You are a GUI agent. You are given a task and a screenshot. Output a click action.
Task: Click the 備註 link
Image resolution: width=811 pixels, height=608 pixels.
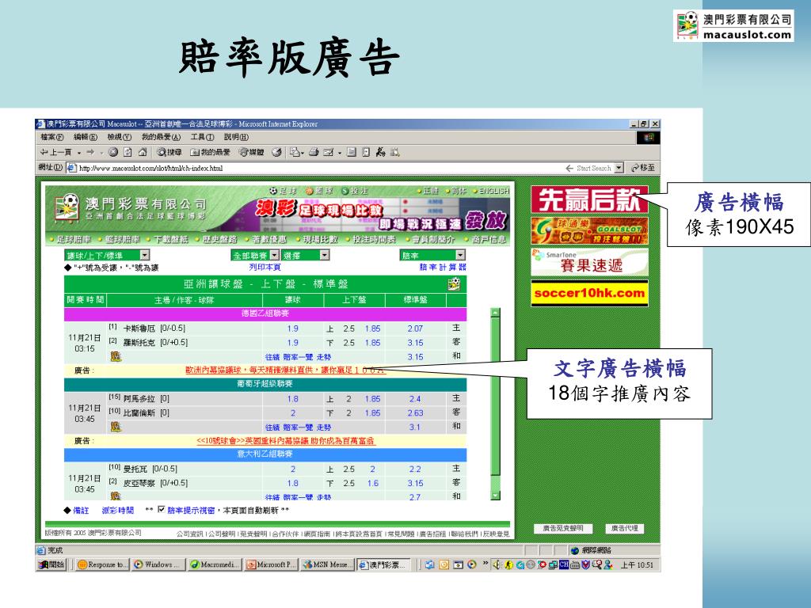coord(81,511)
